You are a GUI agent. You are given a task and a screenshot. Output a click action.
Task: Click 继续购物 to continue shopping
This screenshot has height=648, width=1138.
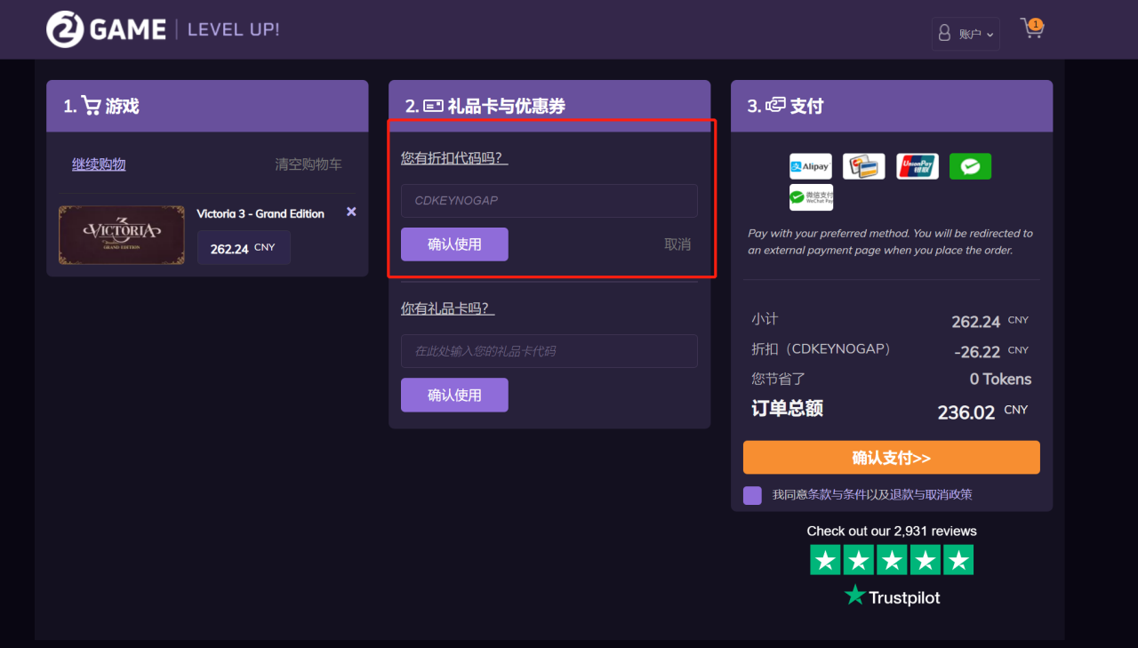99,164
